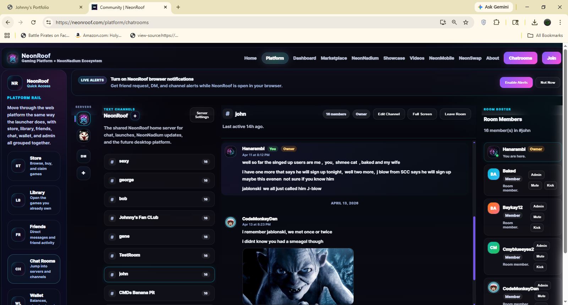This screenshot has height=305, width=568.
Task: Open the NeonNadium nav item
Action: (365, 58)
